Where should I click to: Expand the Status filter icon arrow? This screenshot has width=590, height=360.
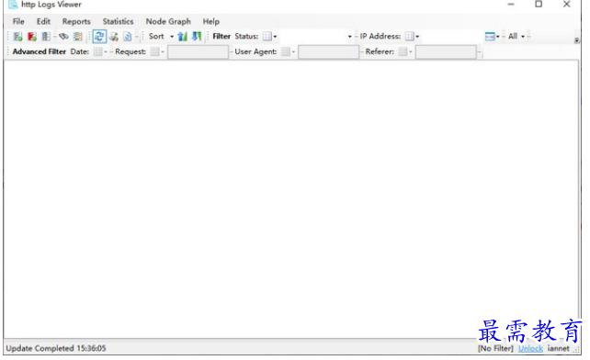pyautogui.click(x=275, y=37)
